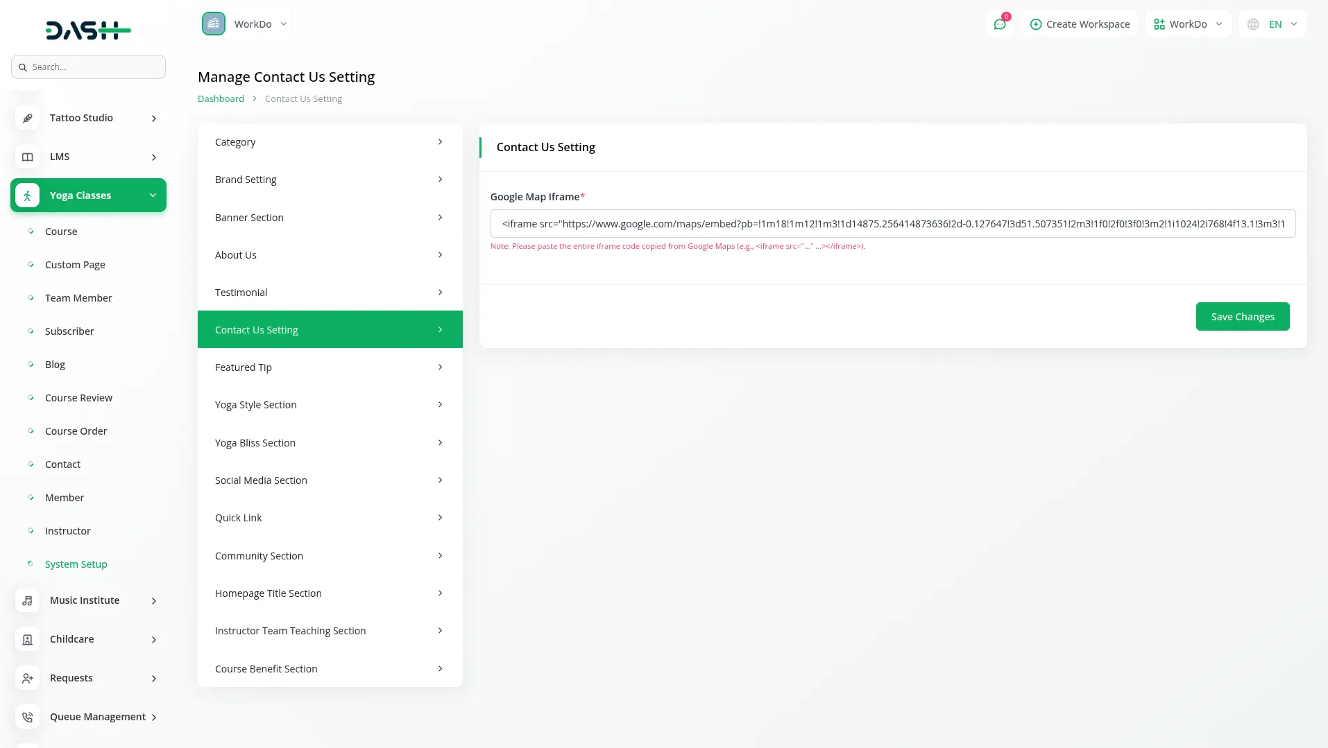Click the Tattoo Studio pen icon
The height and width of the screenshot is (748, 1328).
[27, 118]
